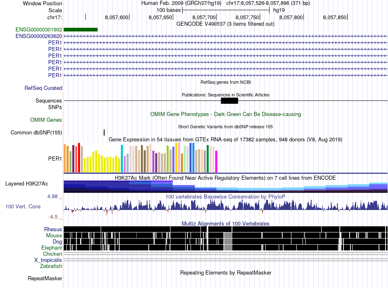388x288 pixels.
Task: Click the H3K27Ac Mark track title
Action: pos(225,178)
